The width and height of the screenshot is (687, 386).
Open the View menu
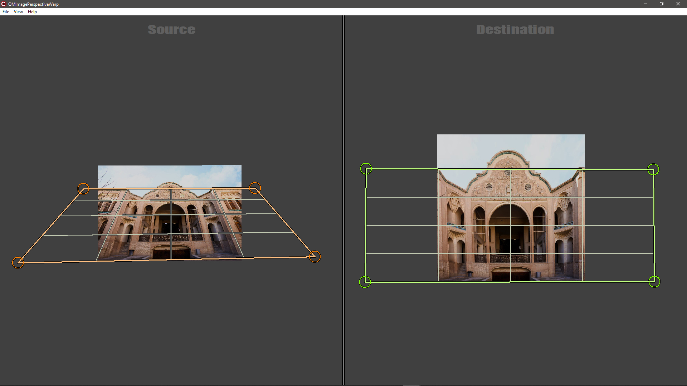[x=18, y=11]
